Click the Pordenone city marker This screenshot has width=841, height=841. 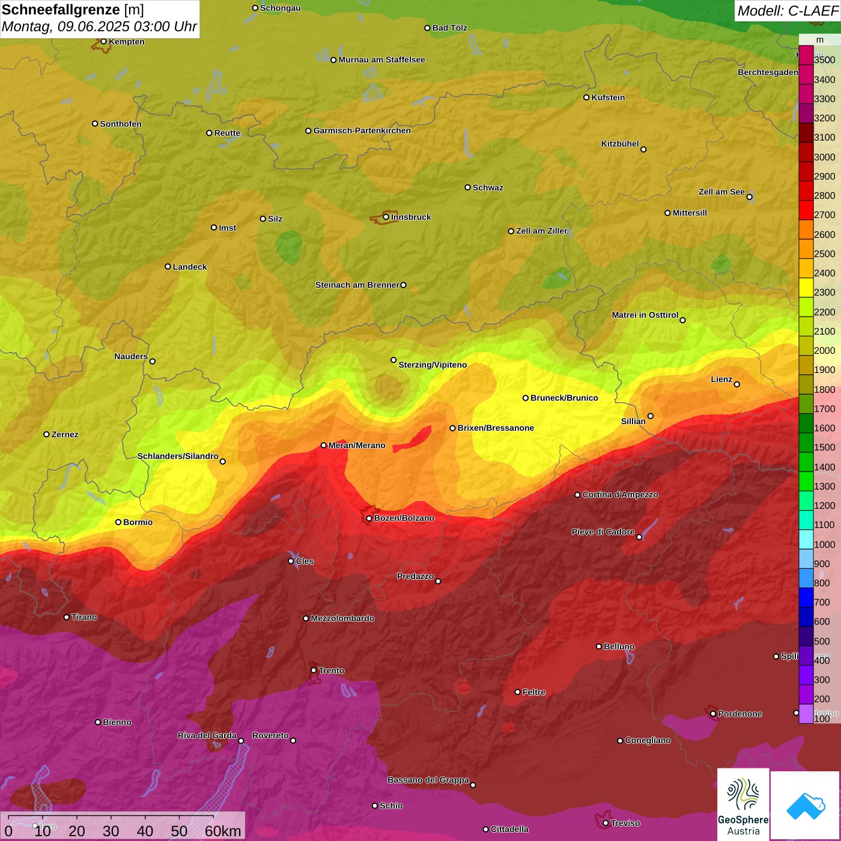click(x=713, y=714)
